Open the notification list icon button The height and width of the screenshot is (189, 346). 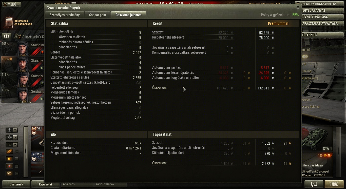(334, 184)
